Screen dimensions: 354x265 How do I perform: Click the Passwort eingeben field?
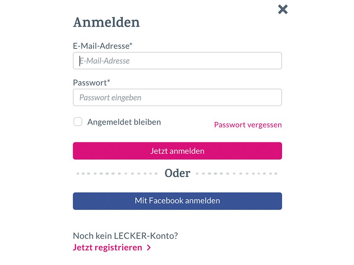pyautogui.click(x=177, y=97)
